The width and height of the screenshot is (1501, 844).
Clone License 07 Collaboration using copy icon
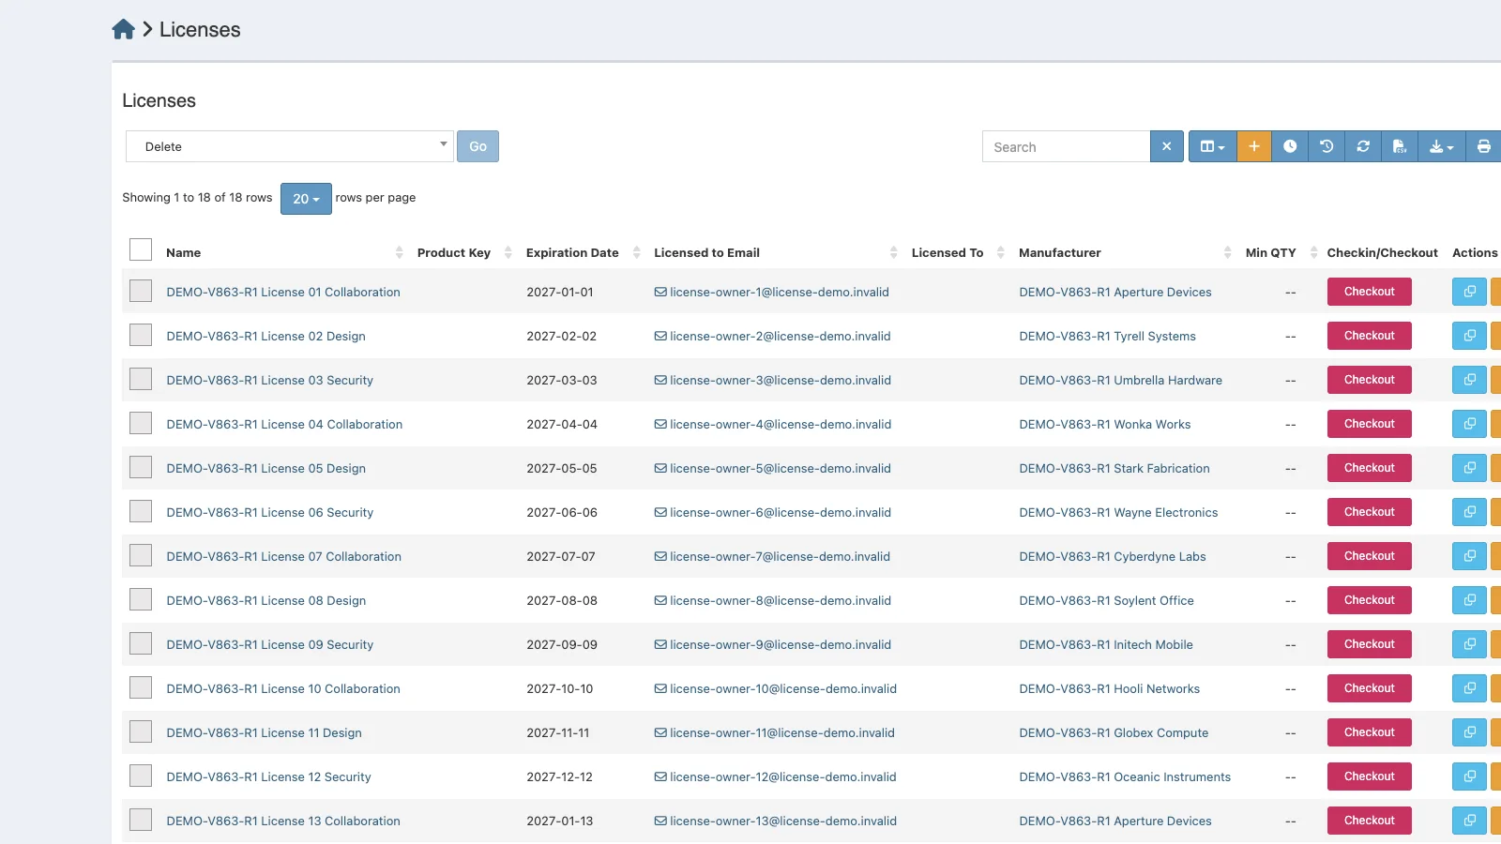tap(1469, 556)
